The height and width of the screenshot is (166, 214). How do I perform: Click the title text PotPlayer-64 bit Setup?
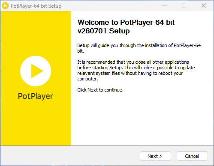(x=36, y=6)
